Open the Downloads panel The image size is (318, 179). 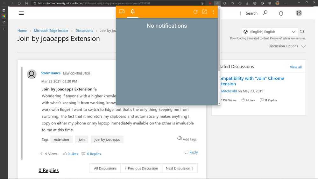point(247,3)
